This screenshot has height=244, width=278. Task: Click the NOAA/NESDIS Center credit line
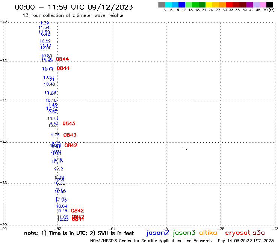[151, 241]
